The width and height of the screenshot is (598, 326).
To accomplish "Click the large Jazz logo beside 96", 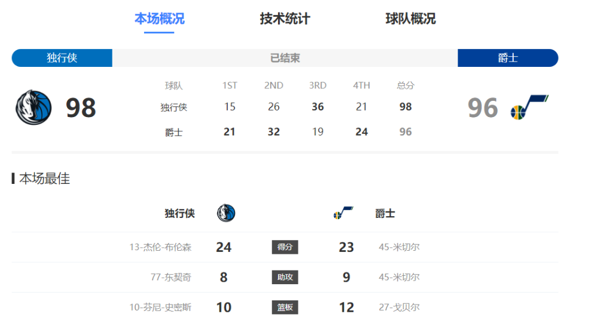I will point(529,107).
